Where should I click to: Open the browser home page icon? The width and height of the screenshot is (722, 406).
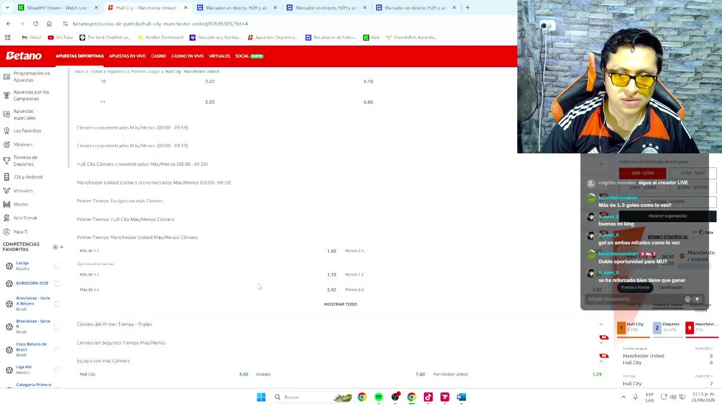(x=49, y=24)
